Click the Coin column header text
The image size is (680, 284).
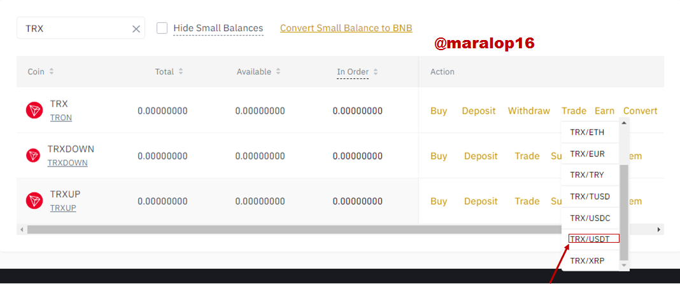point(36,72)
